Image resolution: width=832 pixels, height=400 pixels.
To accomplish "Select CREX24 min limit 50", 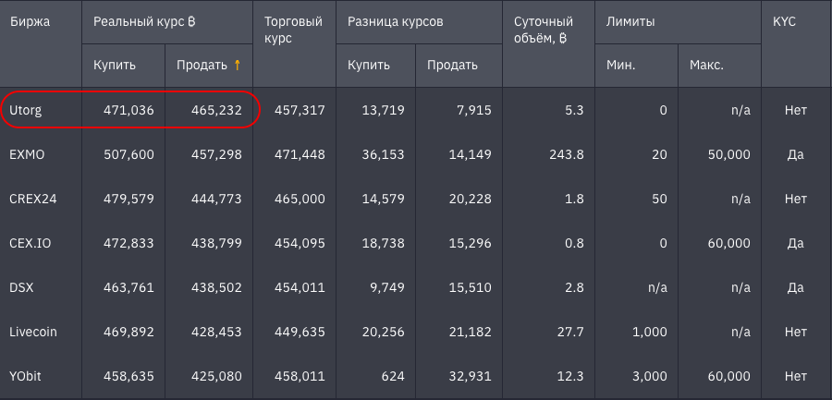I will (x=660, y=199).
